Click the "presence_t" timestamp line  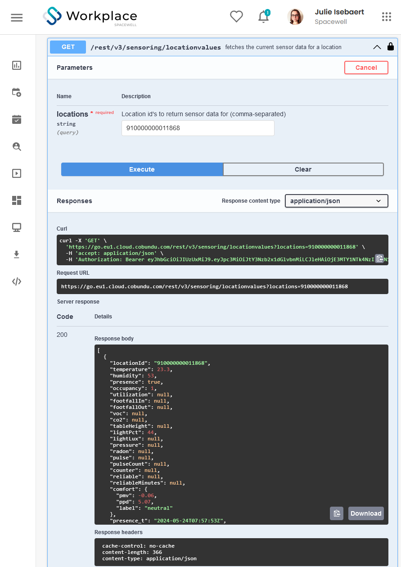tap(168, 521)
